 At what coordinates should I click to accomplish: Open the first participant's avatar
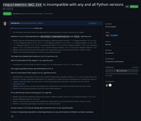107,85
